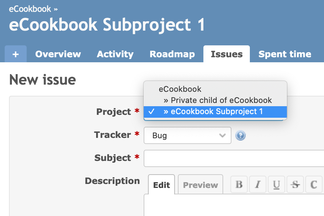Image resolution: width=324 pixels, height=216 pixels.
Task: Follow the eCookbook parent breadcrumb link
Action: 30,9
